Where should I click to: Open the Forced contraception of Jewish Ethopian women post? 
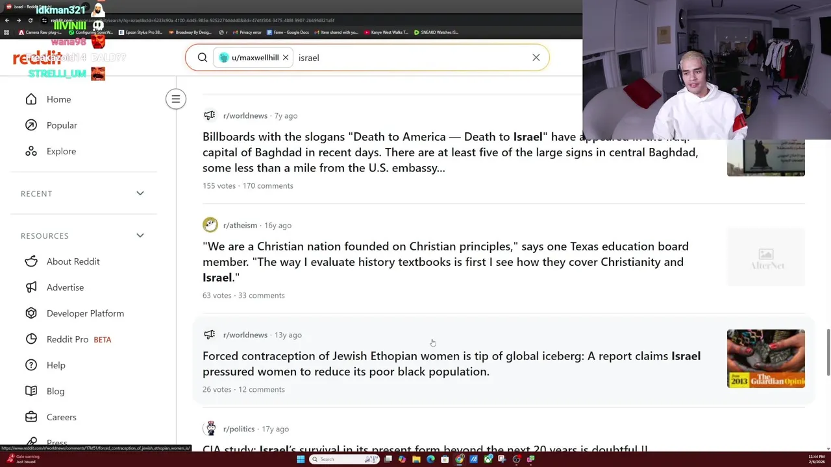(x=451, y=364)
